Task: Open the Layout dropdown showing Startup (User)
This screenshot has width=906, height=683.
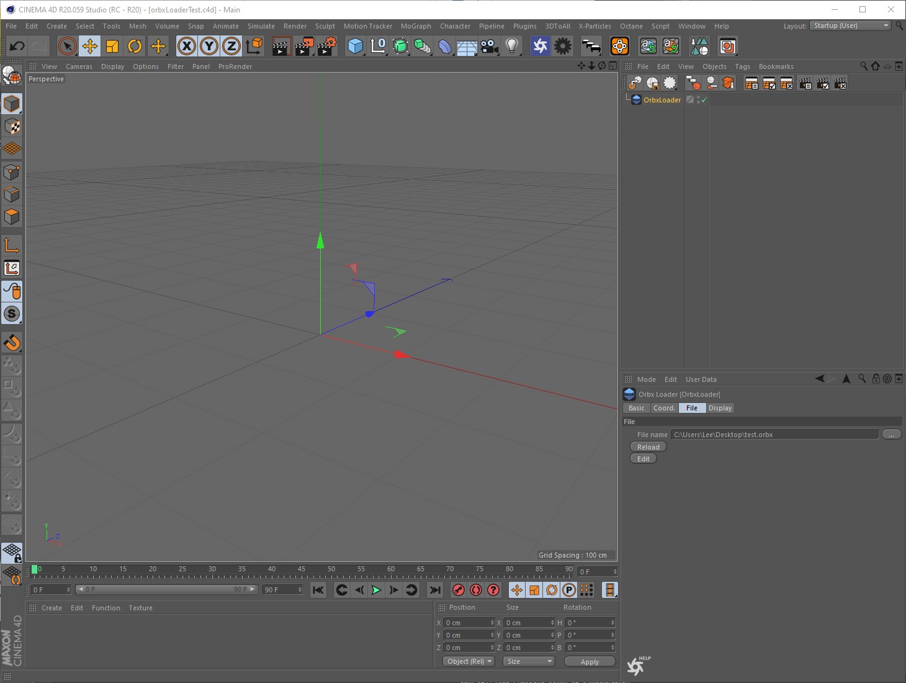Action: [x=851, y=25]
